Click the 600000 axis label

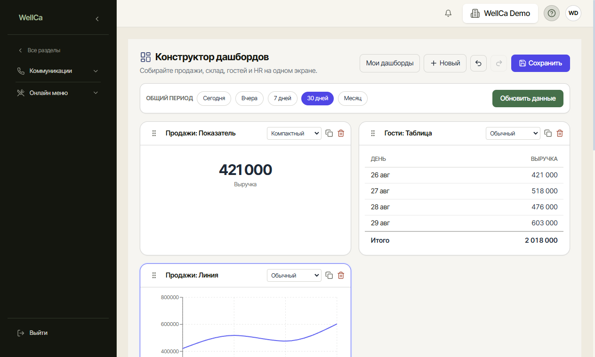click(x=169, y=324)
